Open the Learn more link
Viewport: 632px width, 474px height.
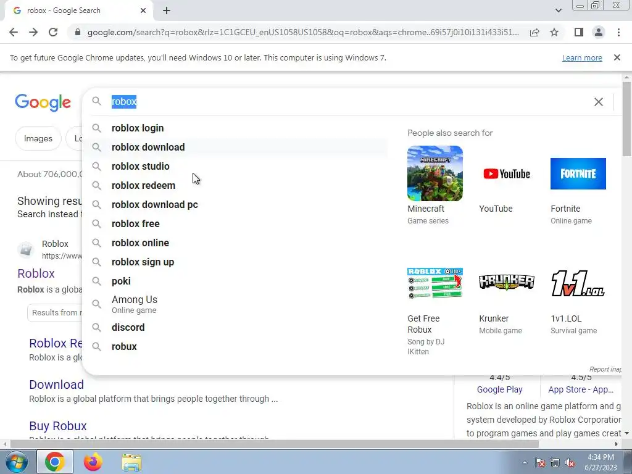pyautogui.click(x=582, y=57)
